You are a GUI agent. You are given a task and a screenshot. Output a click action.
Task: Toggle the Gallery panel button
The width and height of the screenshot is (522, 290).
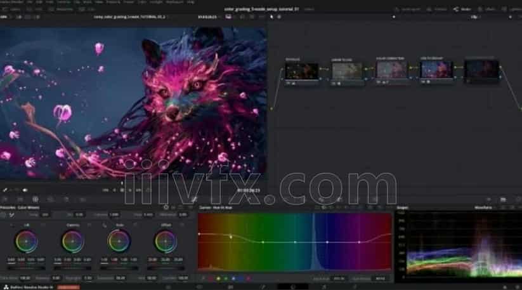pos(12,10)
